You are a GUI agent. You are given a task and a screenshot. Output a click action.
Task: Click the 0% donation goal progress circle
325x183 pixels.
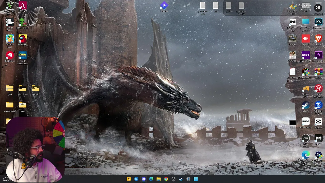[318, 8]
